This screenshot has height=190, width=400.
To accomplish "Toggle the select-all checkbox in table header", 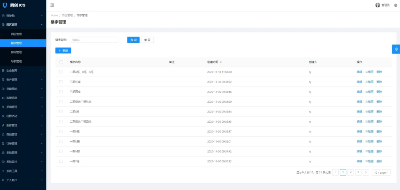I will click(61, 62).
